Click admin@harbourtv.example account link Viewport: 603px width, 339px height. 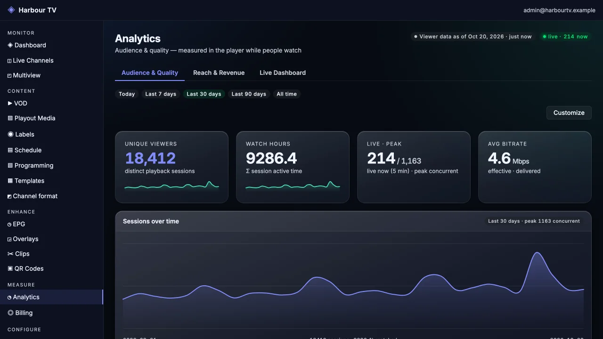click(x=560, y=10)
